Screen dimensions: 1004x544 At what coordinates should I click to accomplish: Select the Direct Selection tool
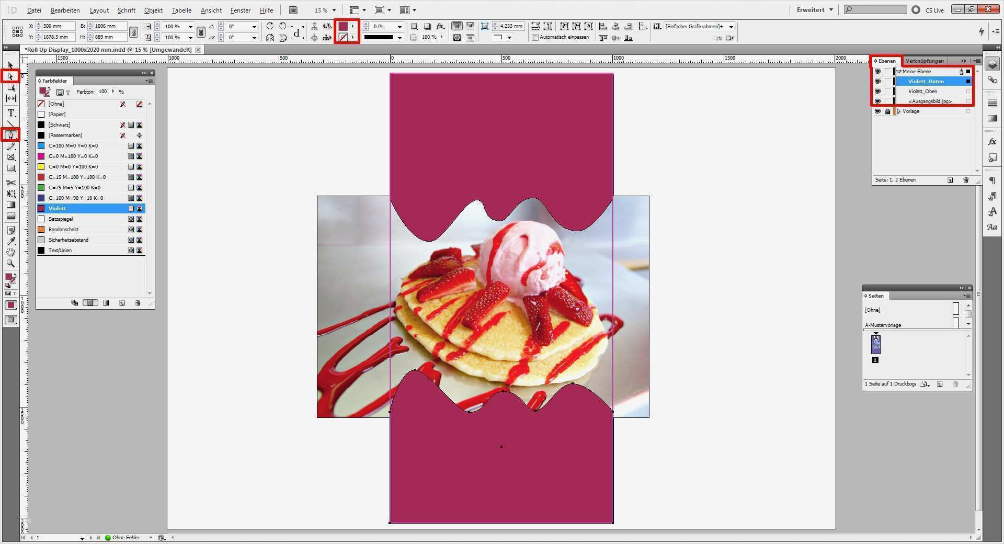tap(10, 76)
